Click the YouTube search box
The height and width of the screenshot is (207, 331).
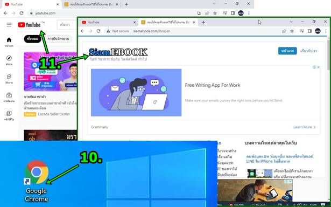pyautogui.click(x=67, y=25)
